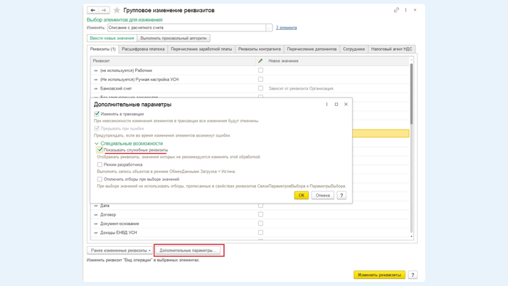
Task: Open the 'Сотрудники' tab
Action: pyautogui.click(x=354, y=49)
